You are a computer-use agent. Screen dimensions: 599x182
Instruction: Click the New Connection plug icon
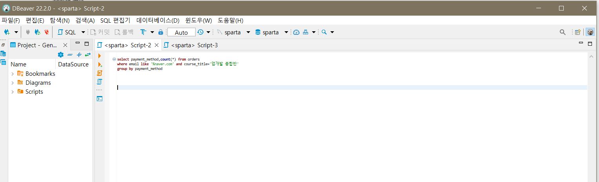coord(7,32)
